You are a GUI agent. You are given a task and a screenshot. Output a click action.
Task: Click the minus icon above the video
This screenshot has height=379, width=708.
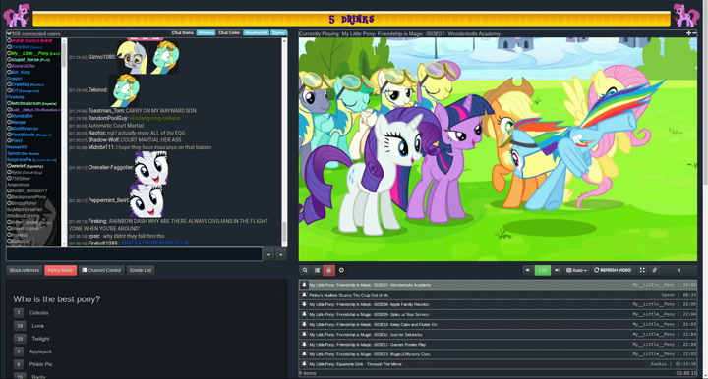click(x=694, y=33)
